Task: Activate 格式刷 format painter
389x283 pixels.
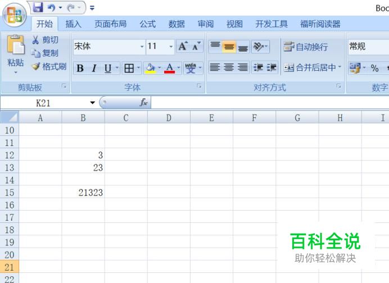Action: 49,66
